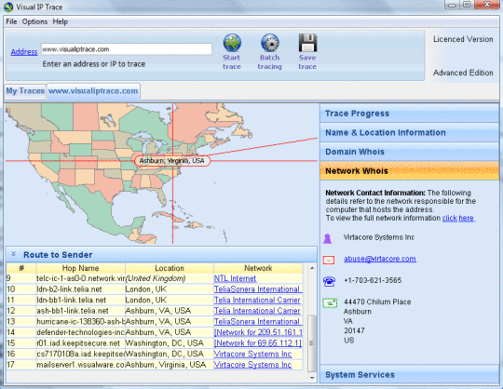Click the green address card icon
503x389 pixels.
coord(330,302)
